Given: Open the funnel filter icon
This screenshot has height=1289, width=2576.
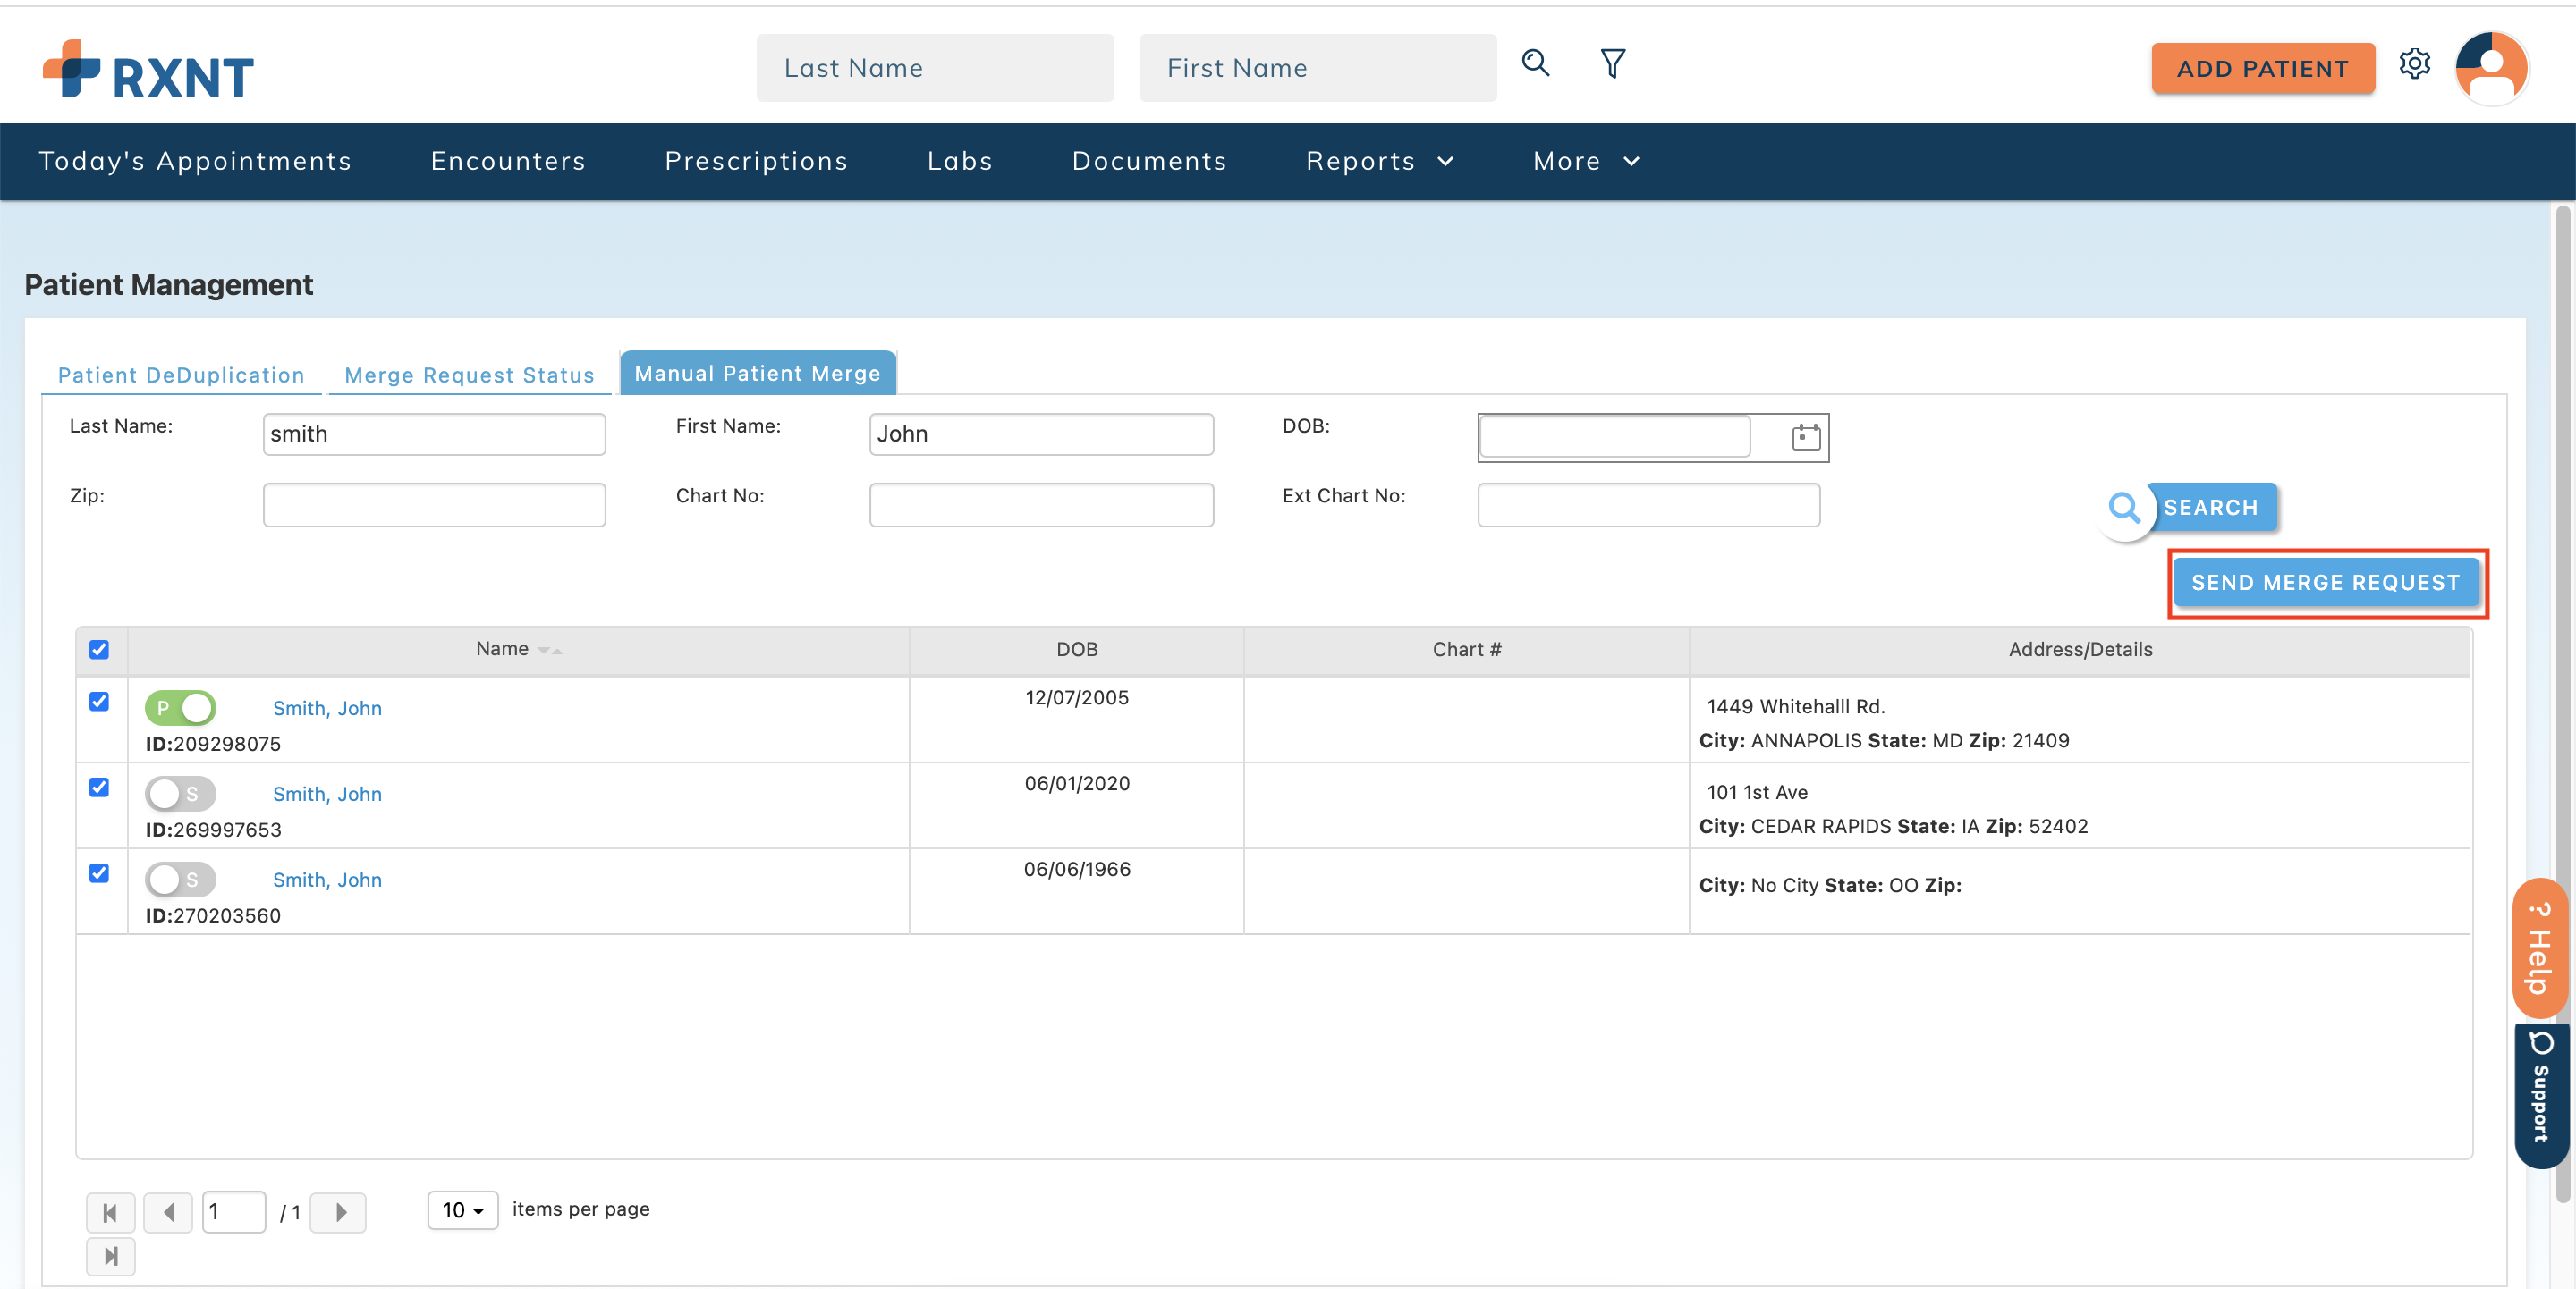Looking at the screenshot, I should [1612, 64].
